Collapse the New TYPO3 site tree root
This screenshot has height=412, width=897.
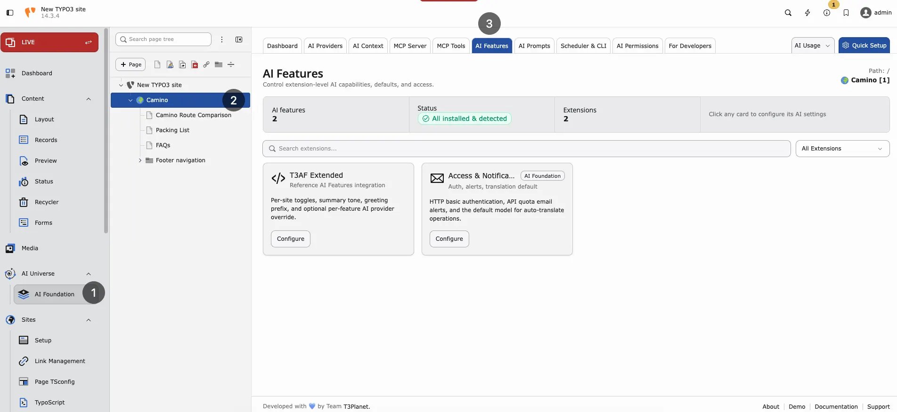point(121,85)
